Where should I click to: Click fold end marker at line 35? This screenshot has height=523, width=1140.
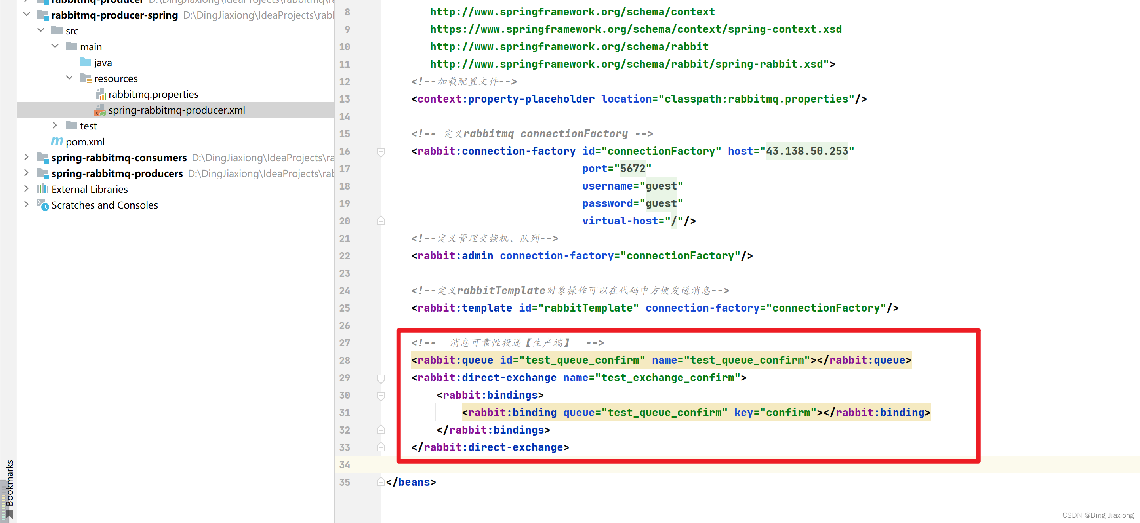(x=381, y=482)
